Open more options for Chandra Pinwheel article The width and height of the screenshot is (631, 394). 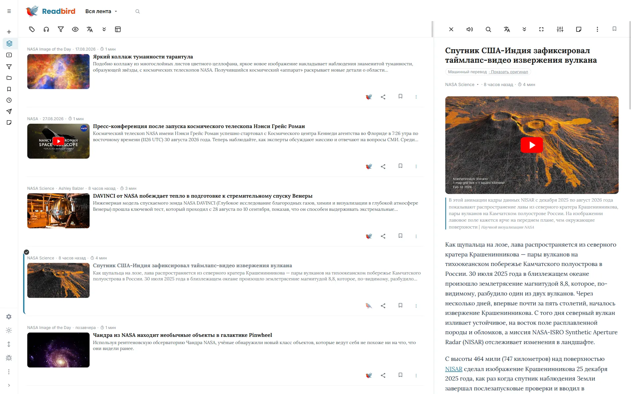coord(416,375)
